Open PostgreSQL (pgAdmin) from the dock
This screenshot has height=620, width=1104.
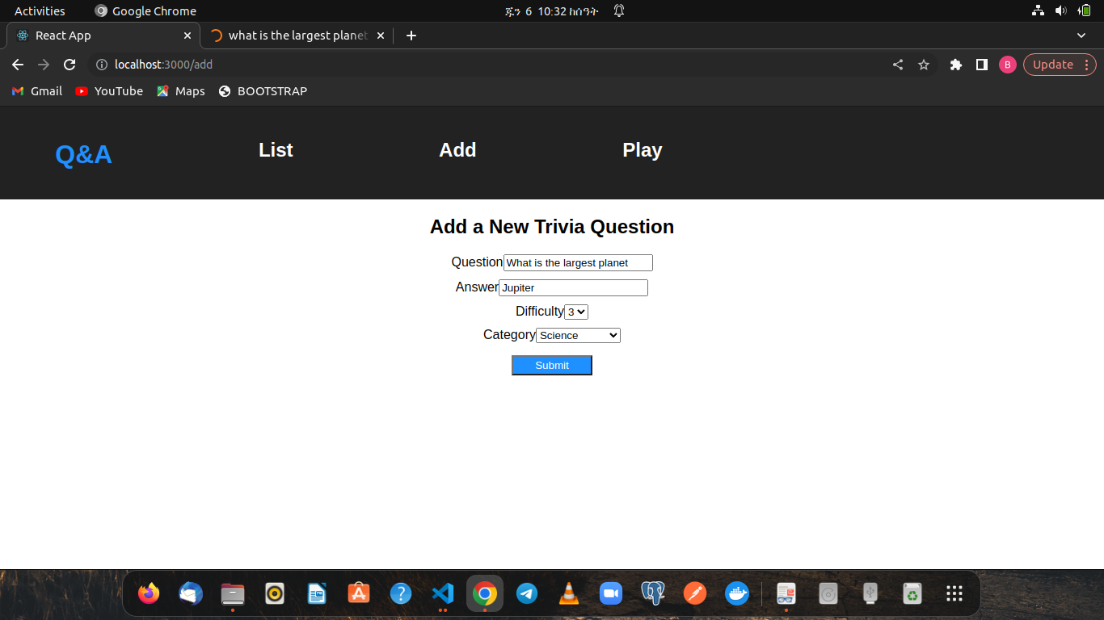click(x=653, y=593)
